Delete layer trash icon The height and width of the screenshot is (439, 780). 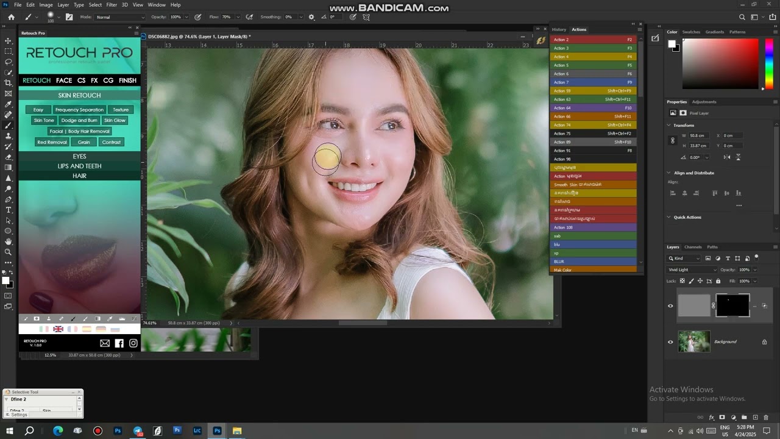pyautogui.click(x=766, y=418)
